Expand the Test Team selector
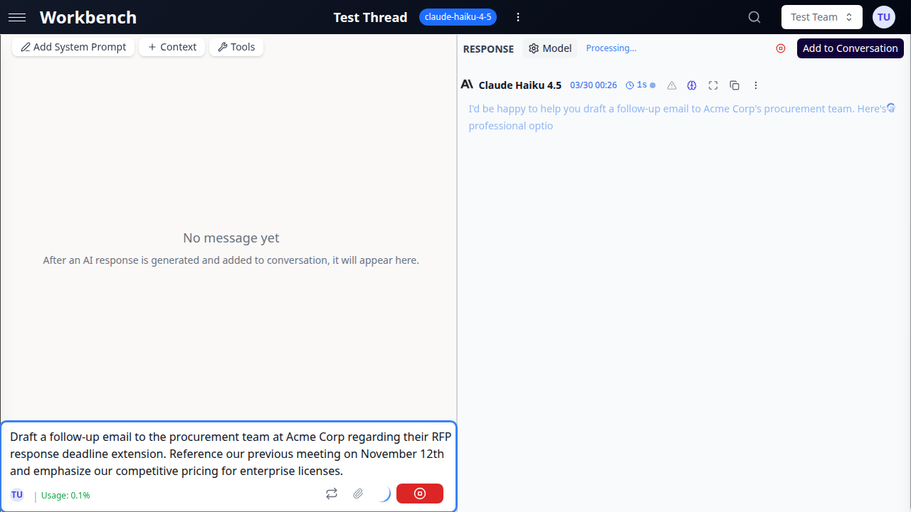The height and width of the screenshot is (512, 911). click(821, 17)
